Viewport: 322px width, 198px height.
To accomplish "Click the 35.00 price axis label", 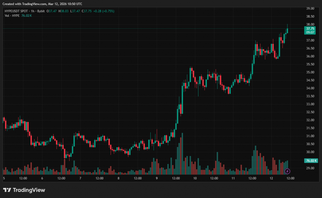I will 310,72.
